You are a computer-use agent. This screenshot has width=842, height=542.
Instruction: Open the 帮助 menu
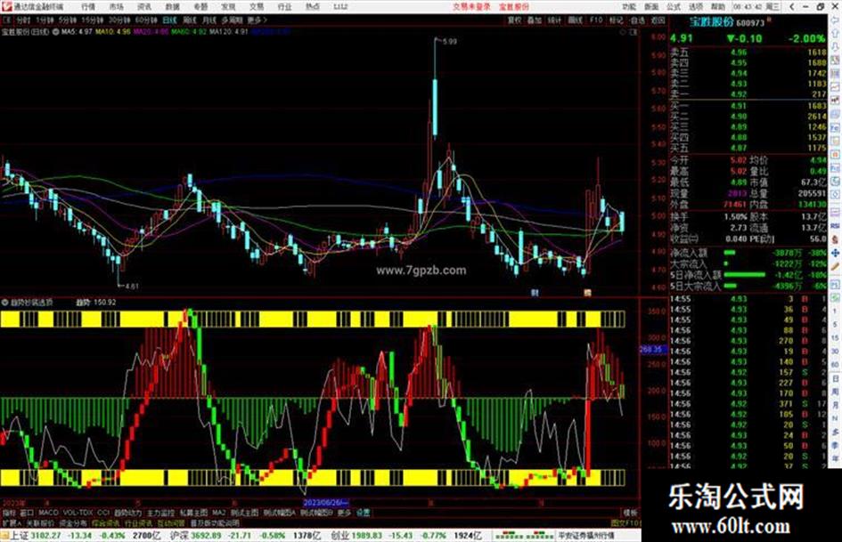718,7
